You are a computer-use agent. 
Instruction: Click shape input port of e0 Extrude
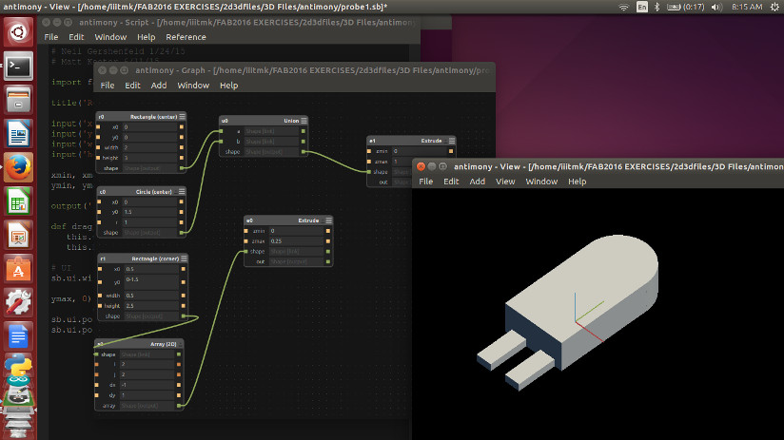point(246,251)
